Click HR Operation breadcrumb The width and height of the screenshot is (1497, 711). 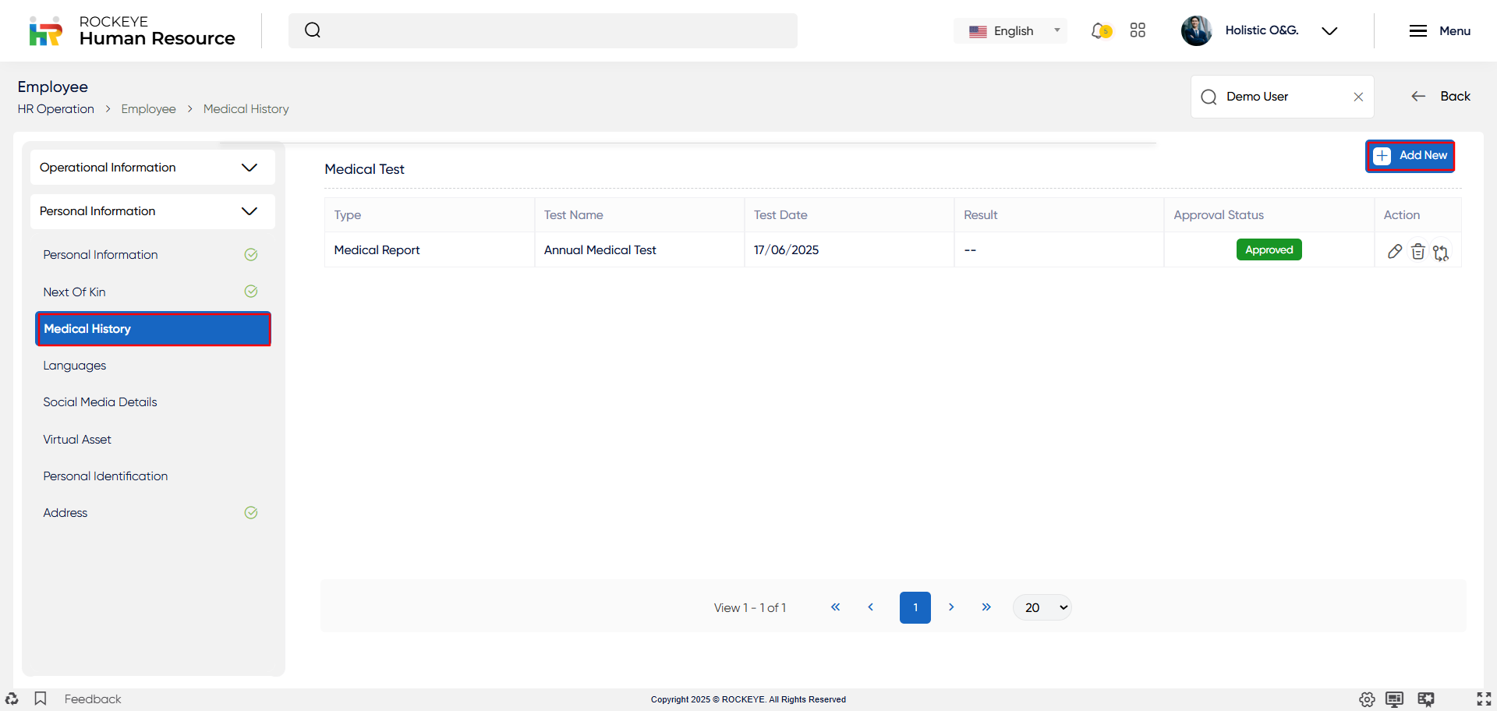(x=56, y=109)
